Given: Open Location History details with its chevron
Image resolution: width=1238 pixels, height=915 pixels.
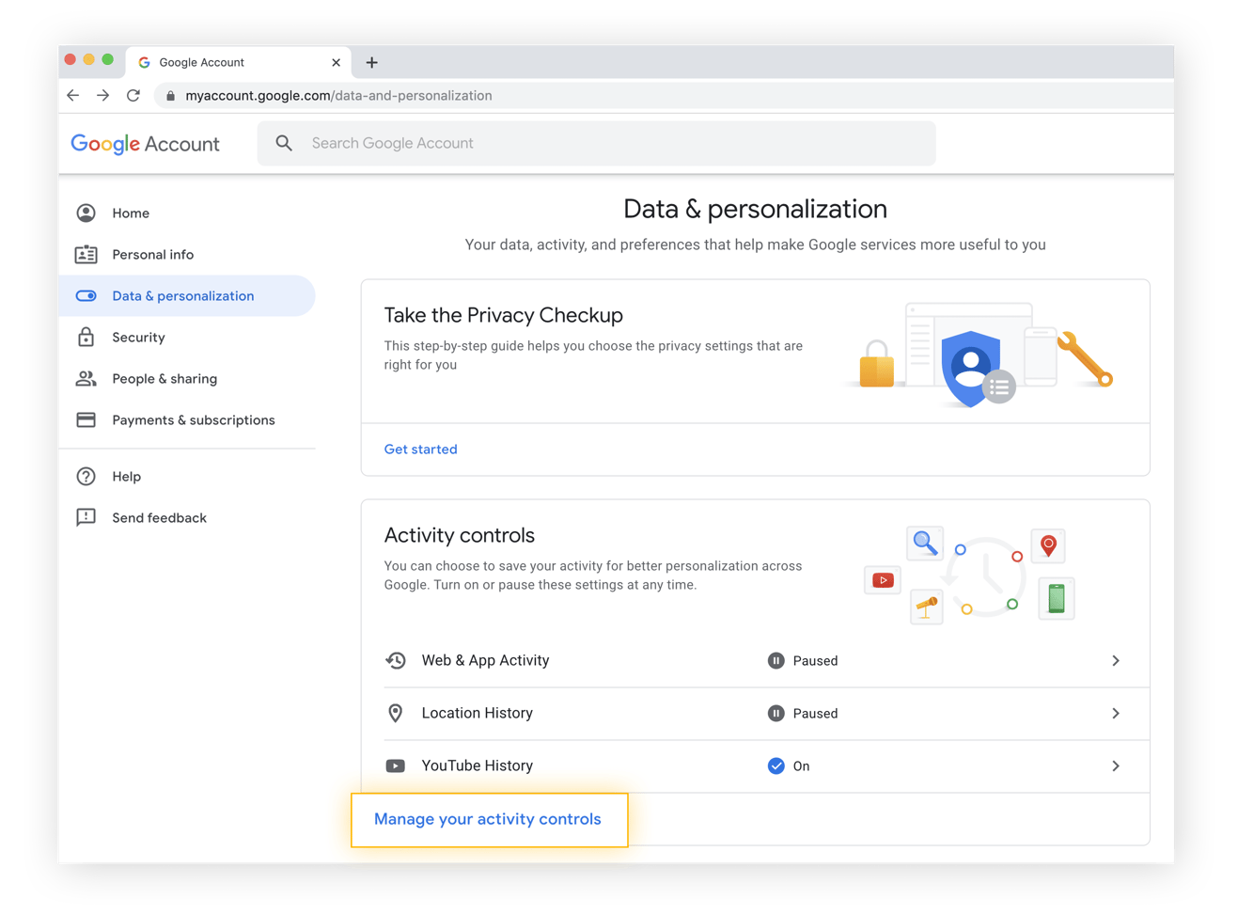Looking at the screenshot, I should coord(1116,713).
